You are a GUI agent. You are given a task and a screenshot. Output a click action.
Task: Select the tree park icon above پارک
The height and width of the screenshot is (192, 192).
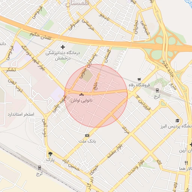[50, 154]
